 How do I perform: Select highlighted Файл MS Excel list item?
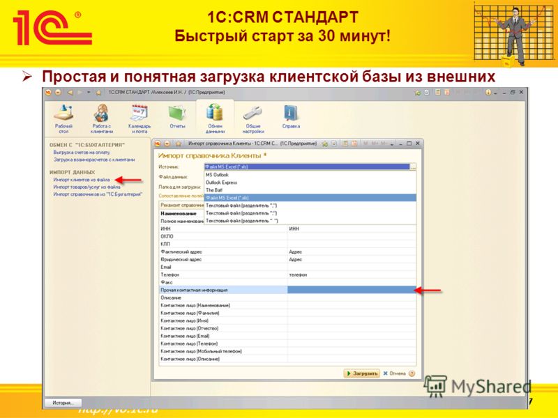[310, 198]
